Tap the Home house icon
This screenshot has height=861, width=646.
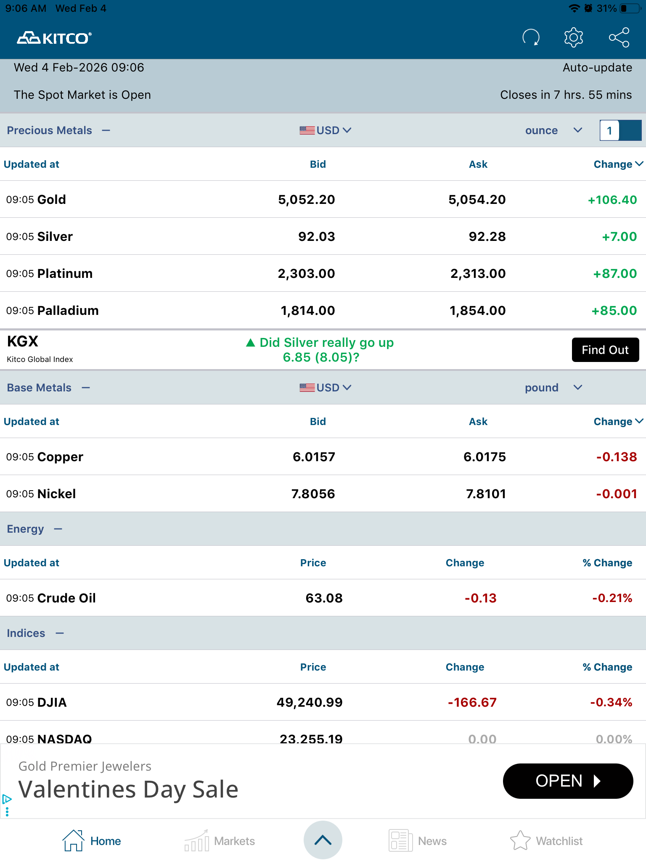click(x=73, y=841)
